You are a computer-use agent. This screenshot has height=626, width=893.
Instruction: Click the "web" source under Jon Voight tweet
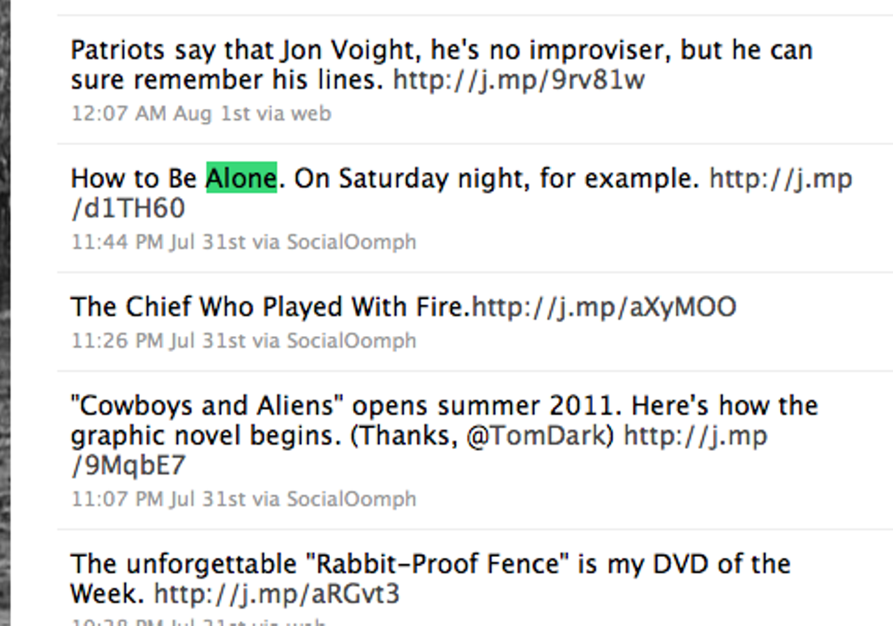coord(310,113)
